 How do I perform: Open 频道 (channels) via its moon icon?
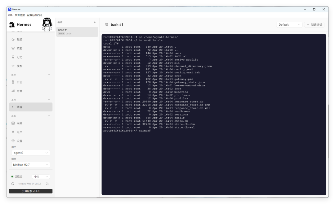pyautogui.click(x=13, y=39)
